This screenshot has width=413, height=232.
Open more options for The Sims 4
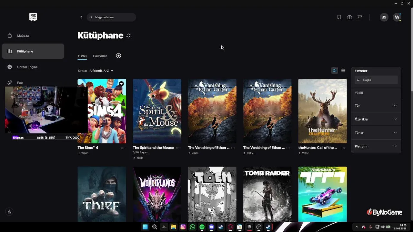click(x=123, y=148)
